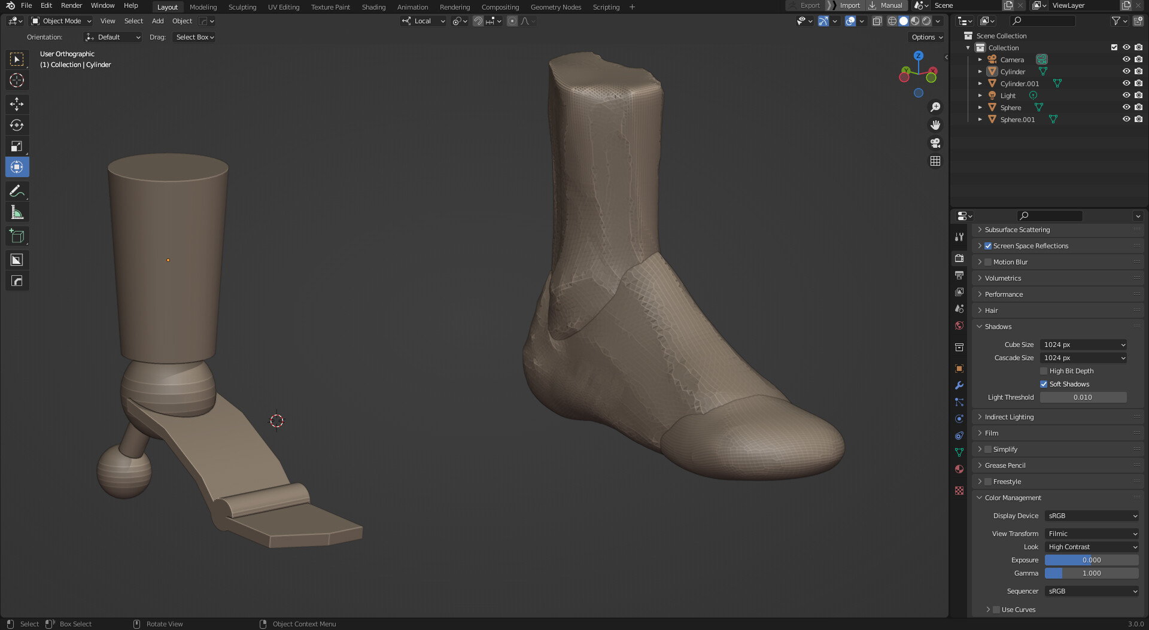
Task: Open the Cube Size dropdown
Action: (x=1083, y=345)
